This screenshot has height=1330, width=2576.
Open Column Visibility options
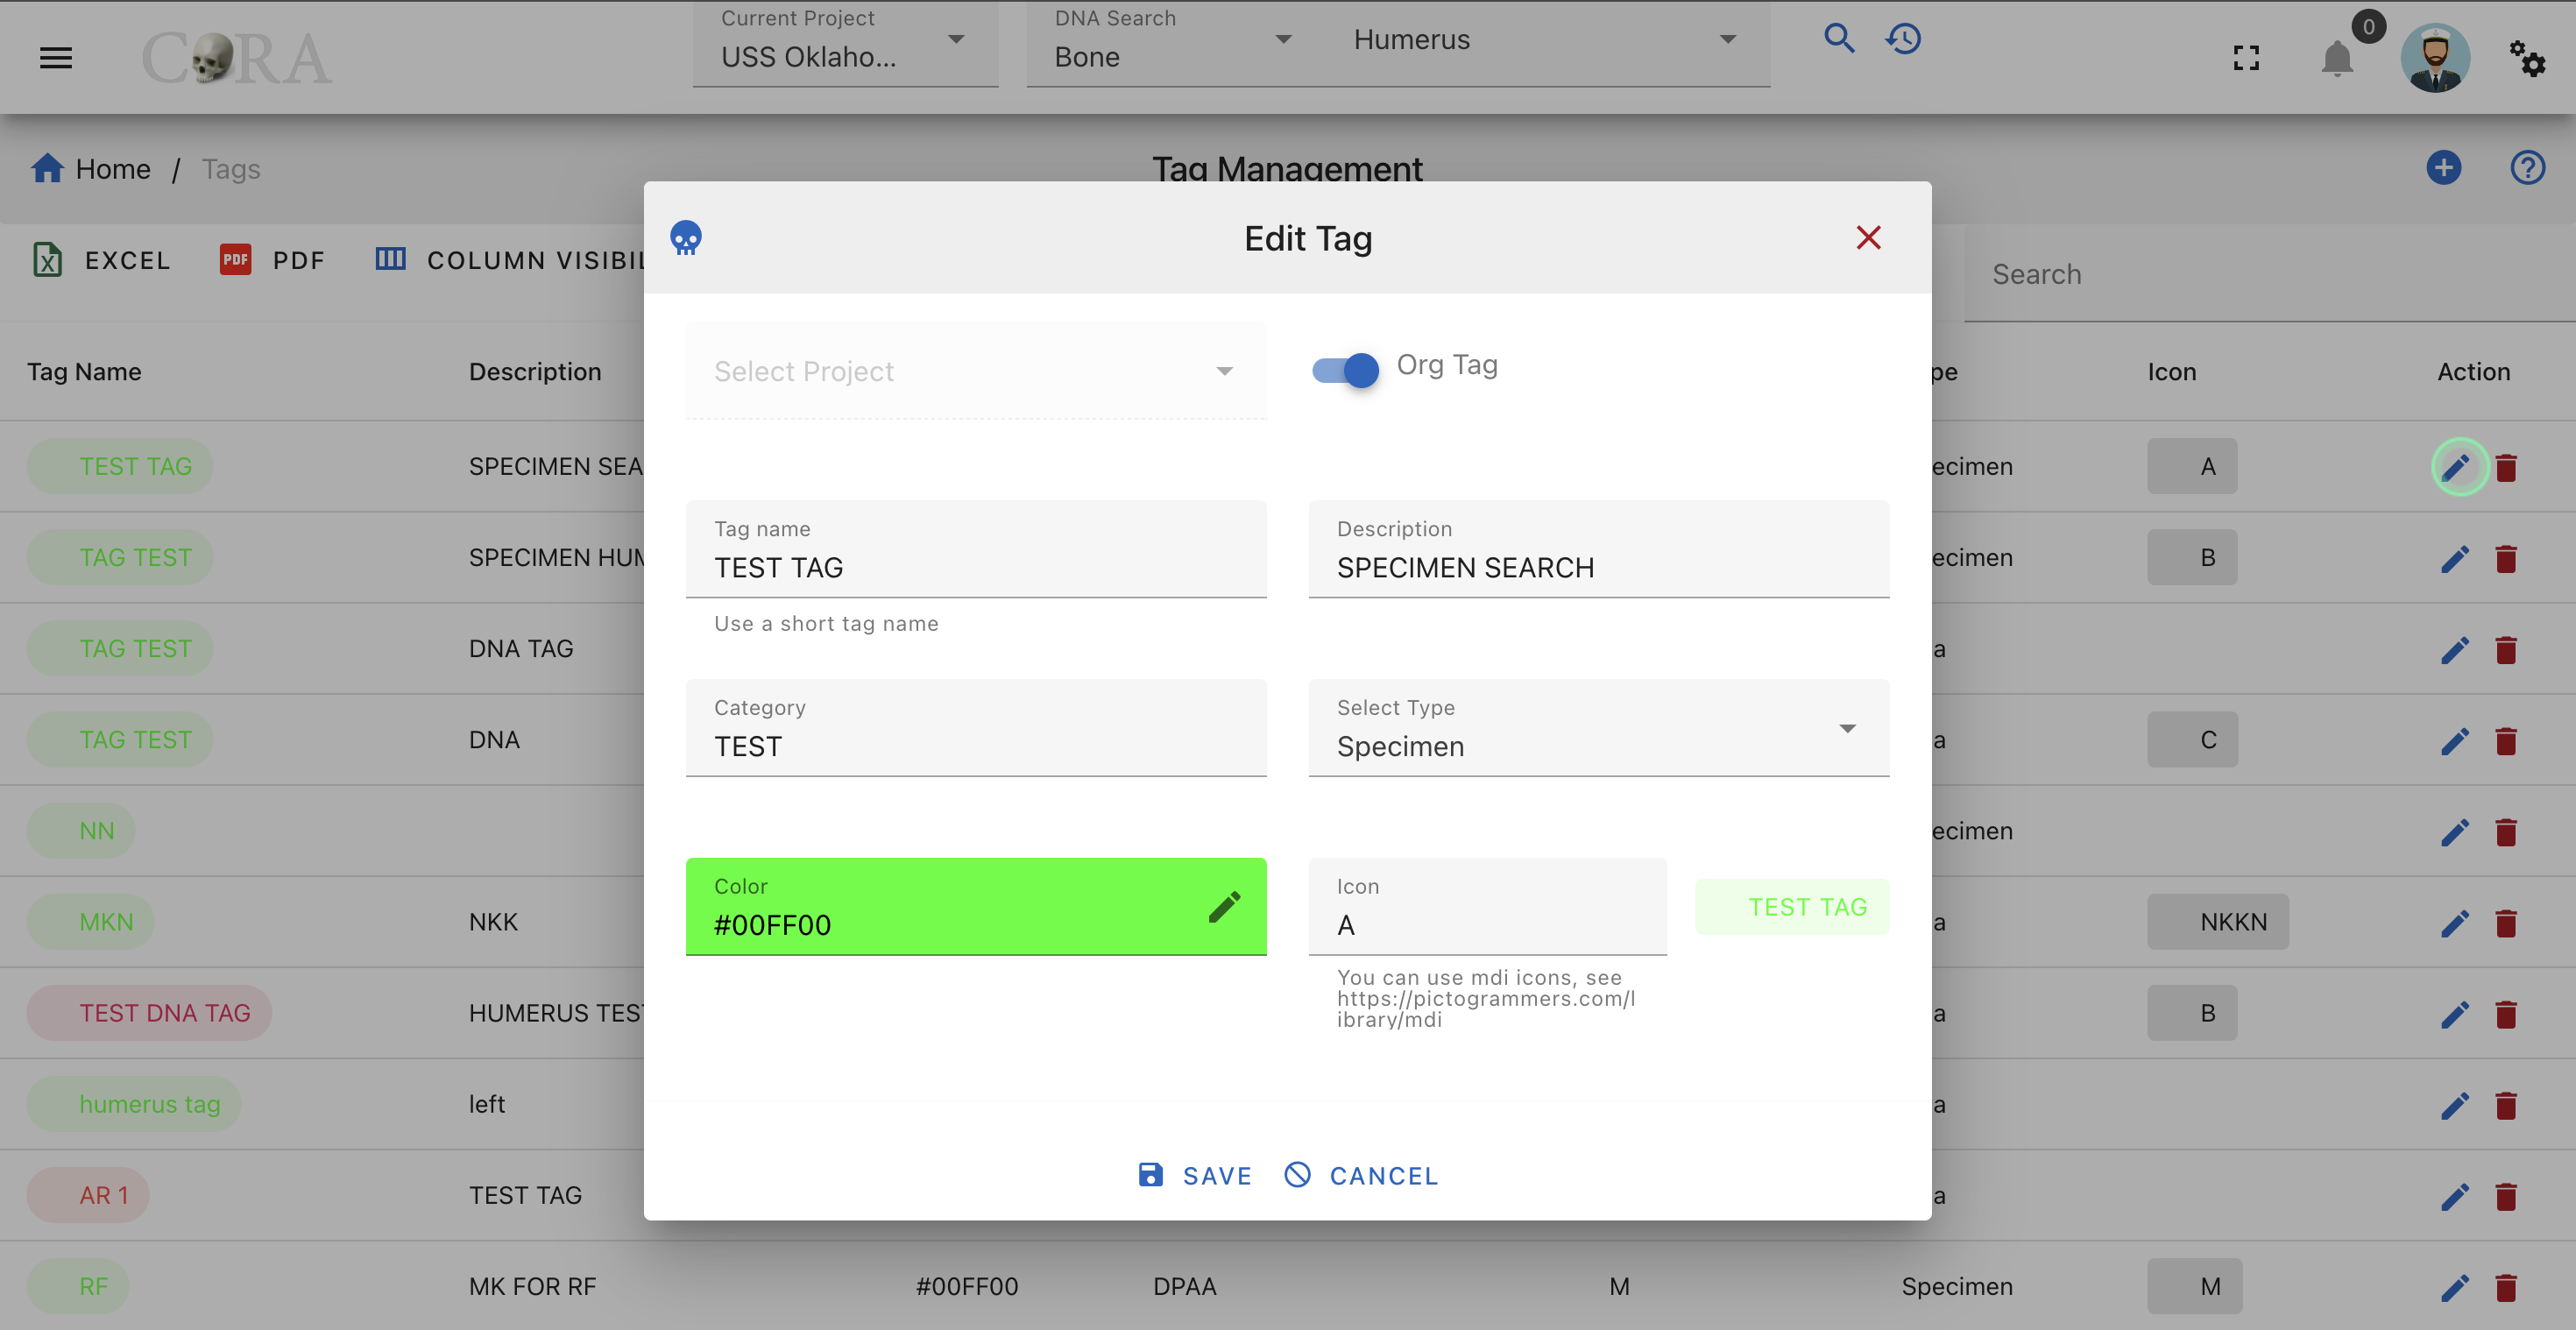[x=510, y=260]
